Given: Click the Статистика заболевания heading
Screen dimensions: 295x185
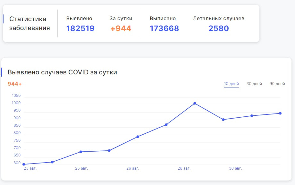Looking at the screenshot, I should click(29, 23).
